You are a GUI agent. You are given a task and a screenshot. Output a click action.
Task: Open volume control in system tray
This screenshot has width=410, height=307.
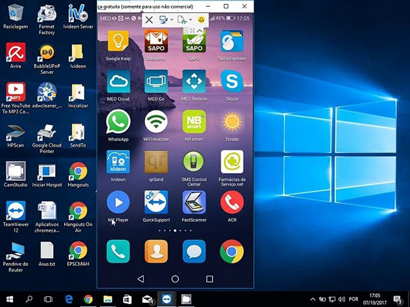point(342,299)
